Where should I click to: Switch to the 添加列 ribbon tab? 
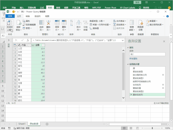click(x=37, y=16)
